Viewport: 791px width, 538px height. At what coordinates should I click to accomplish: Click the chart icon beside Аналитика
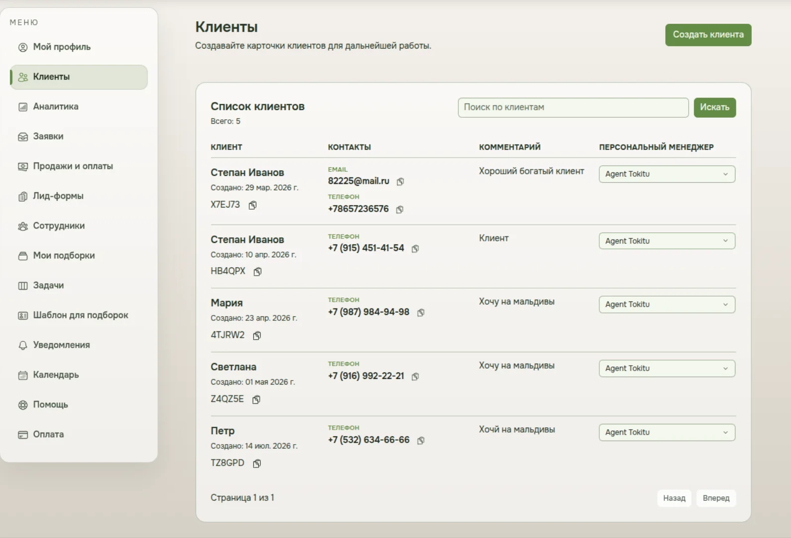23,107
